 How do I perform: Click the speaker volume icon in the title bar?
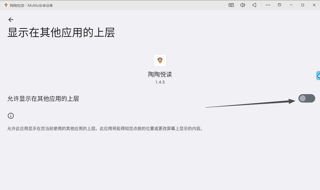(243, 5)
